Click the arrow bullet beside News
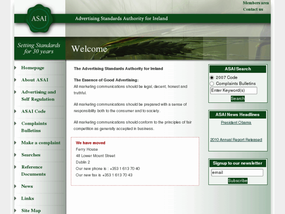This screenshot has width=285, height=214. point(15,186)
